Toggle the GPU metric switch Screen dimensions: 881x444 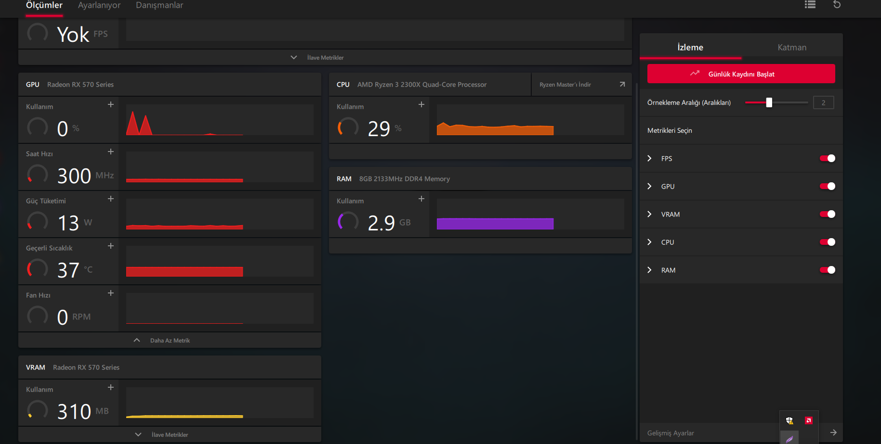click(828, 186)
